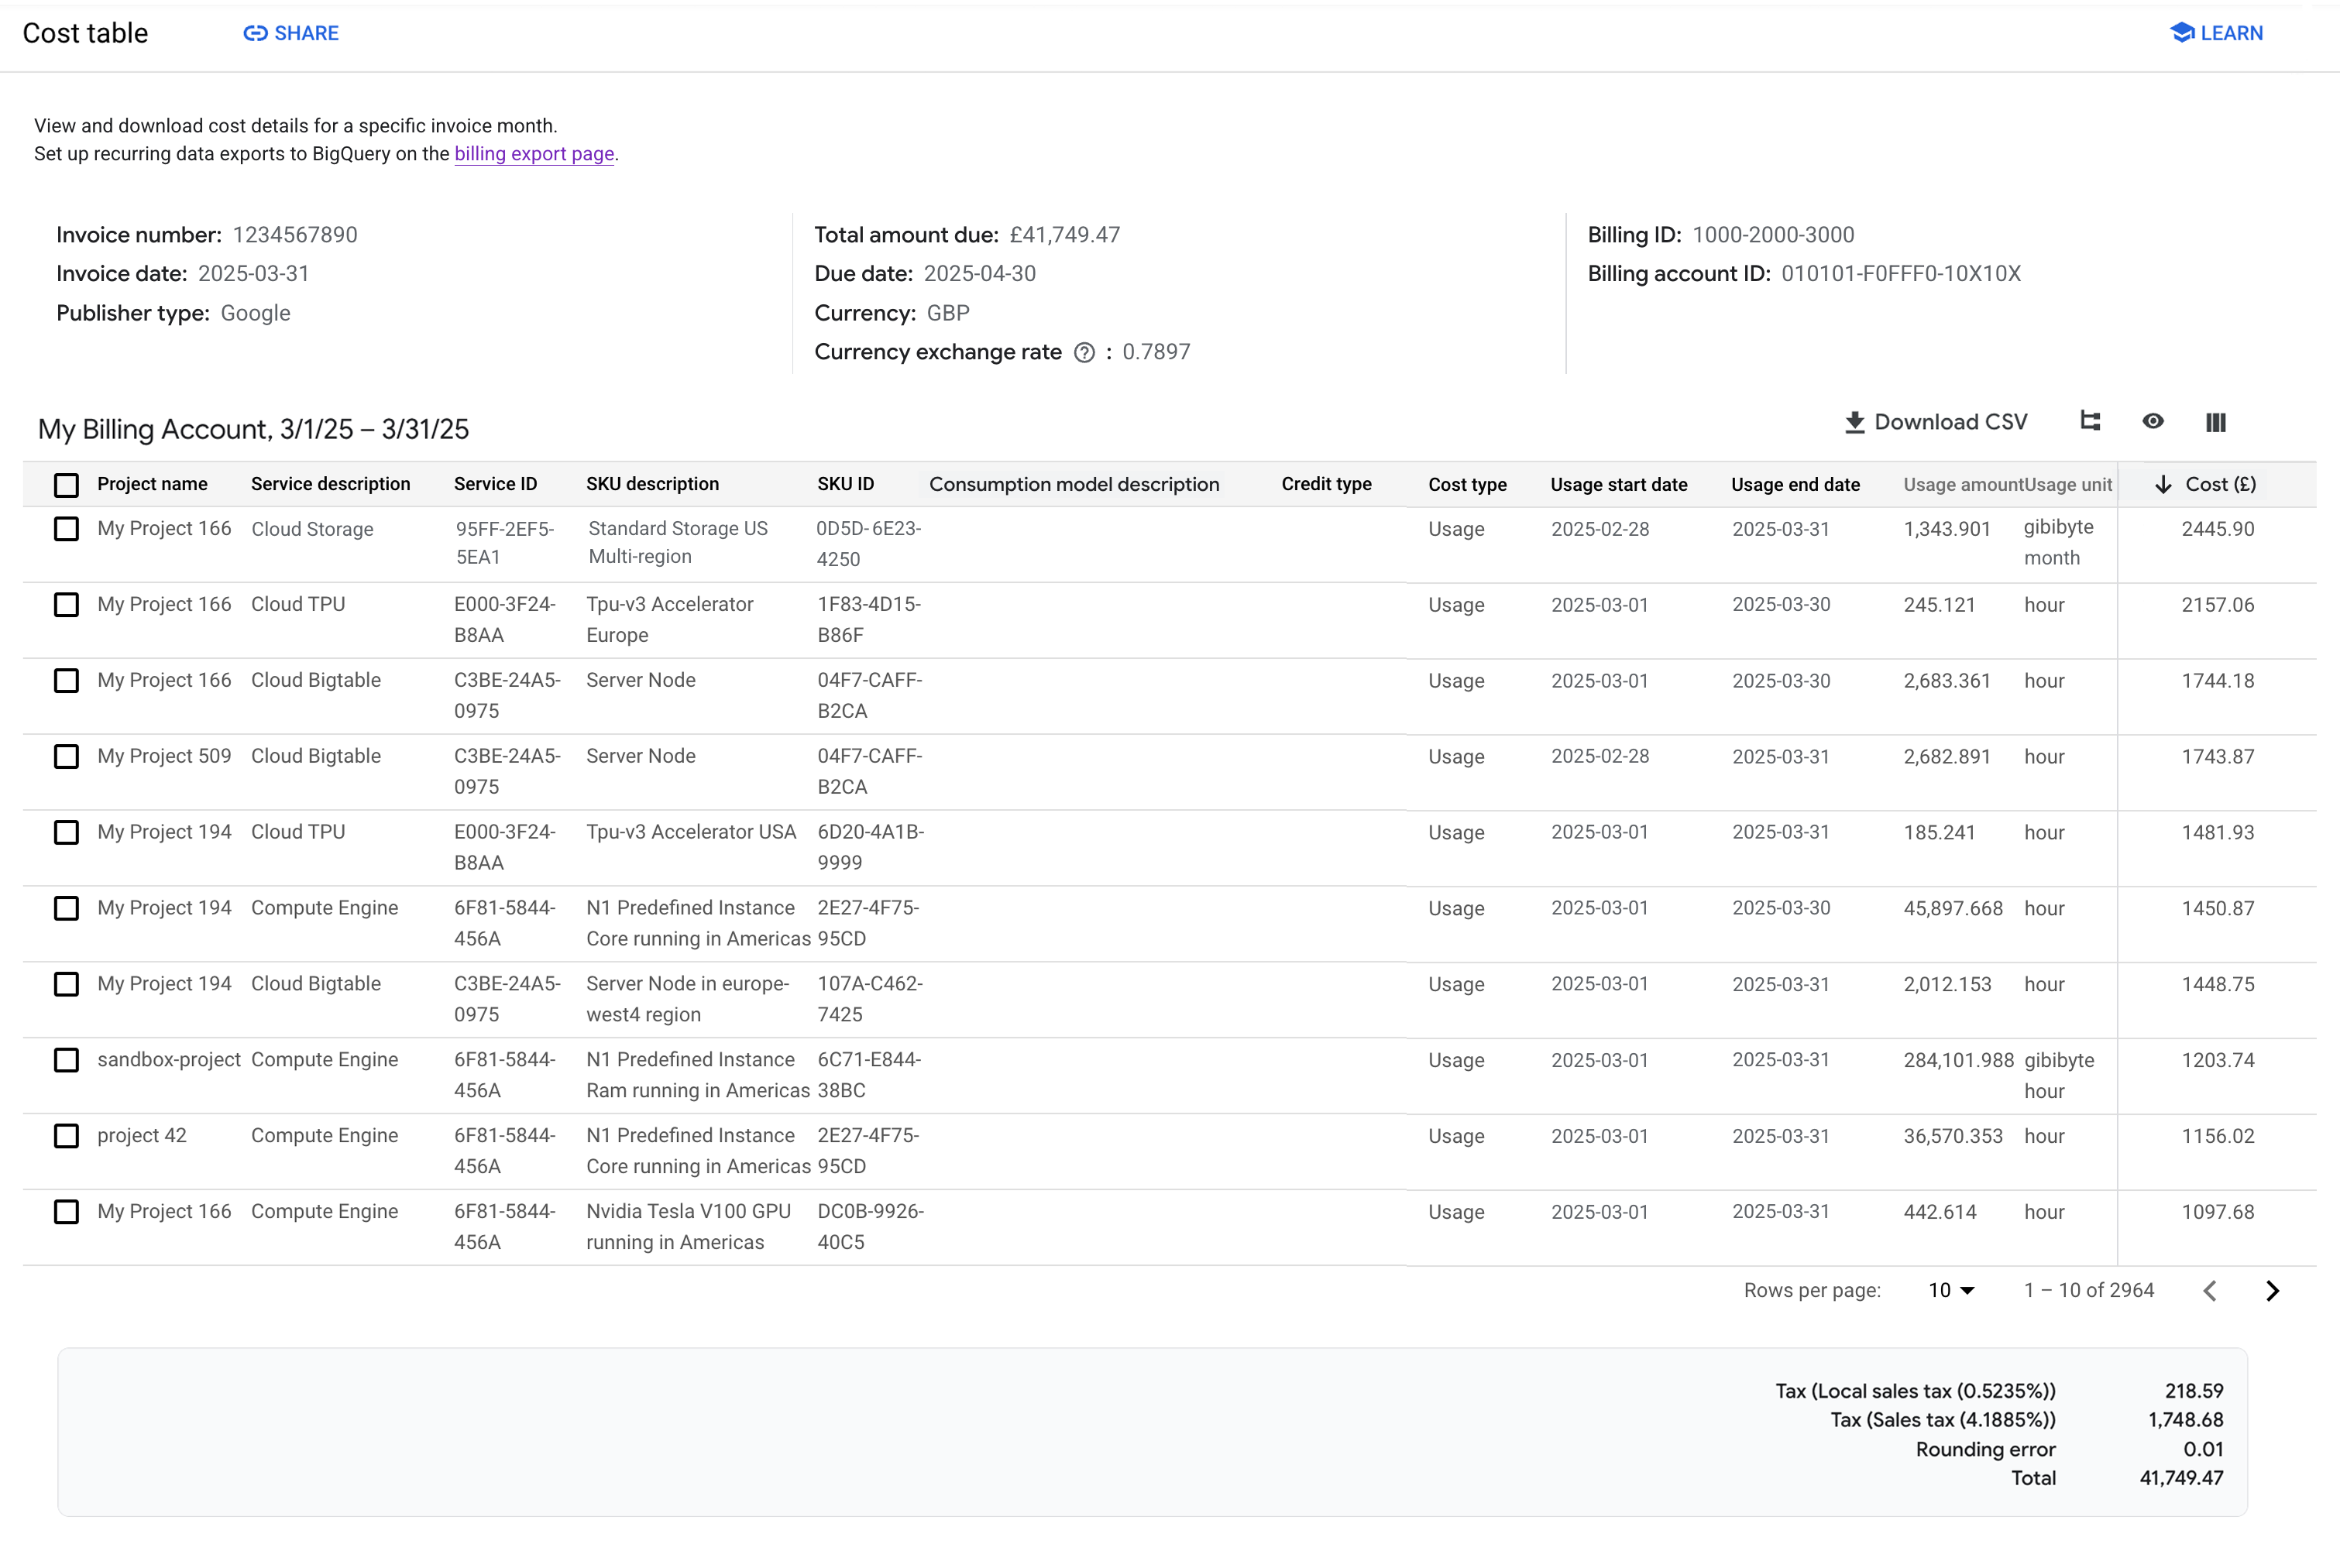Check the checkbox for the project 42 row

66,1136
